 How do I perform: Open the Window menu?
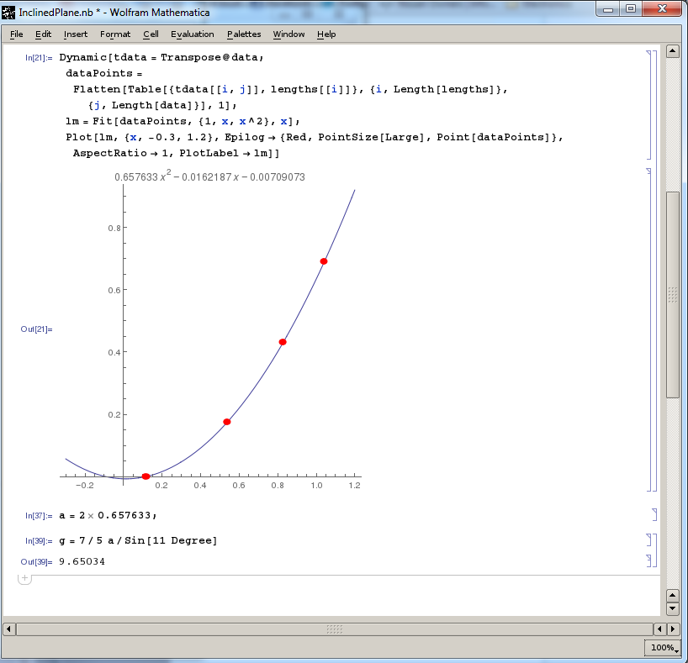pos(288,34)
